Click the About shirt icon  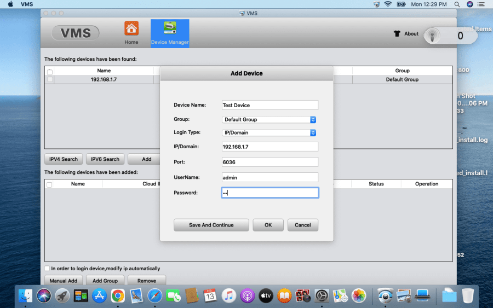(397, 34)
